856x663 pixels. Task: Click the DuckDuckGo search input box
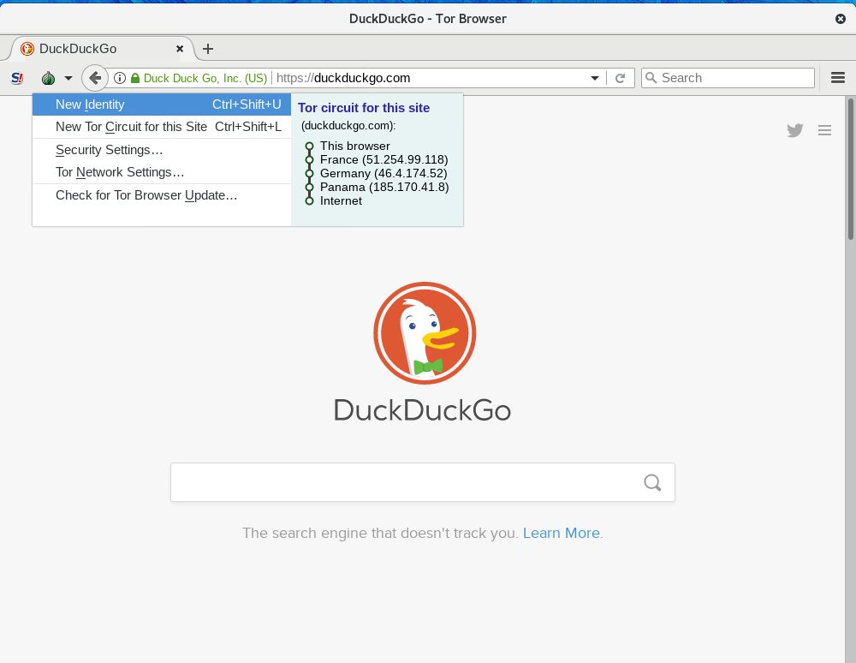(x=423, y=482)
